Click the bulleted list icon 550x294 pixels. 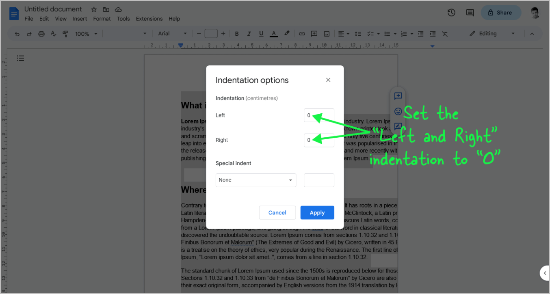[x=387, y=34]
